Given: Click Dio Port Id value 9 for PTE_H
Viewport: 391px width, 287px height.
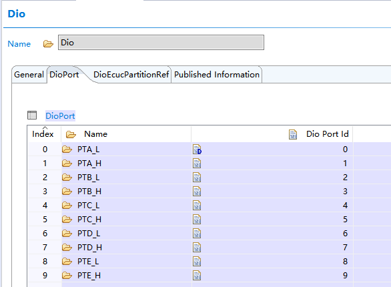Looking at the screenshot, I should (345, 275).
